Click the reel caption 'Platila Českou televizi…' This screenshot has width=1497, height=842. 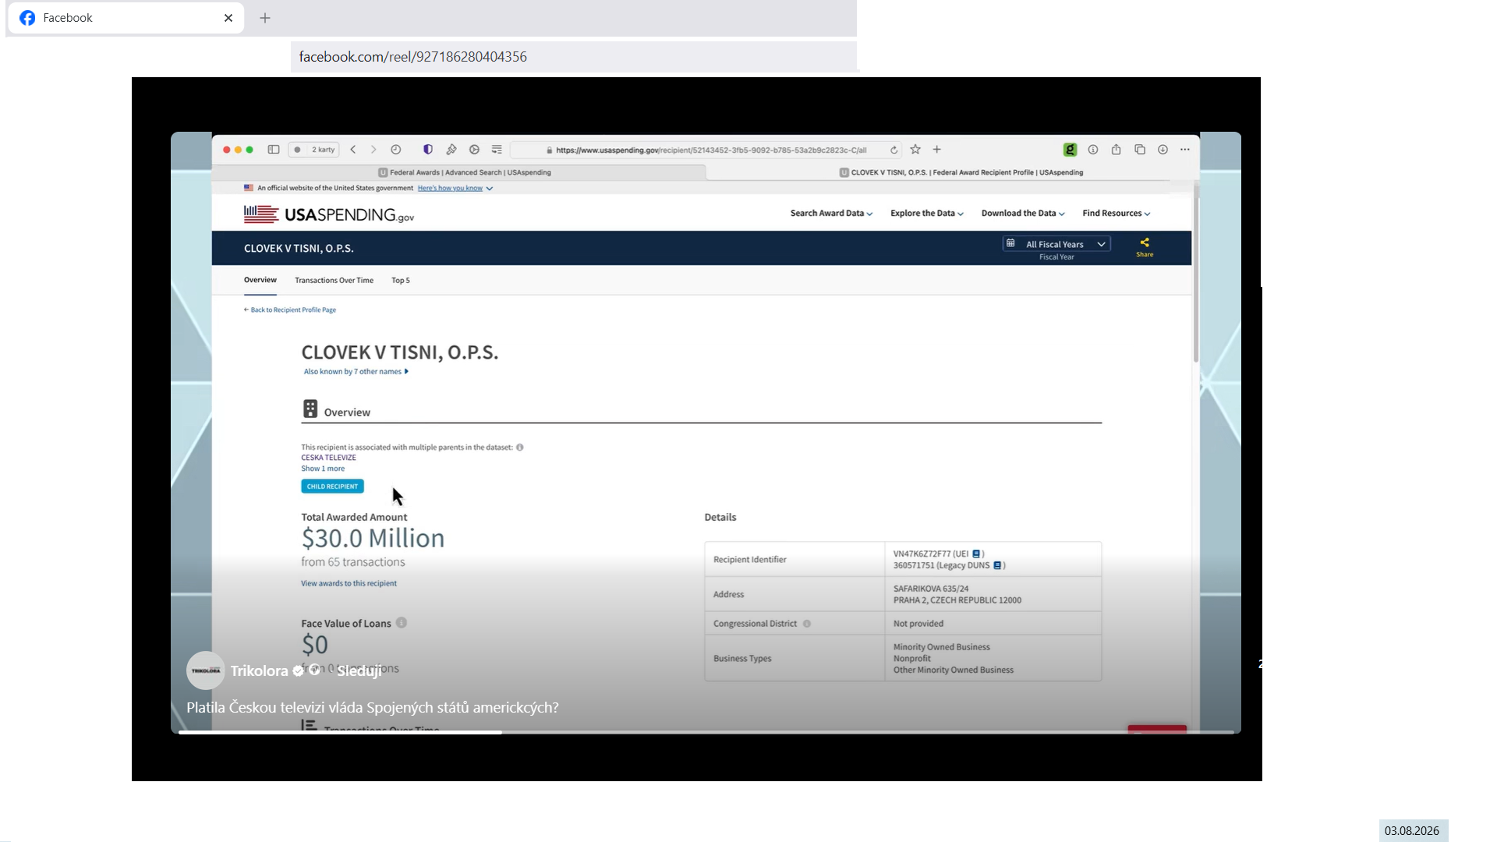(373, 707)
